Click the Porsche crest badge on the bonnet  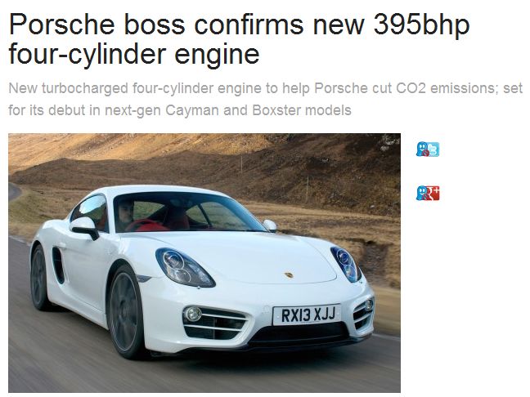(x=289, y=275)
